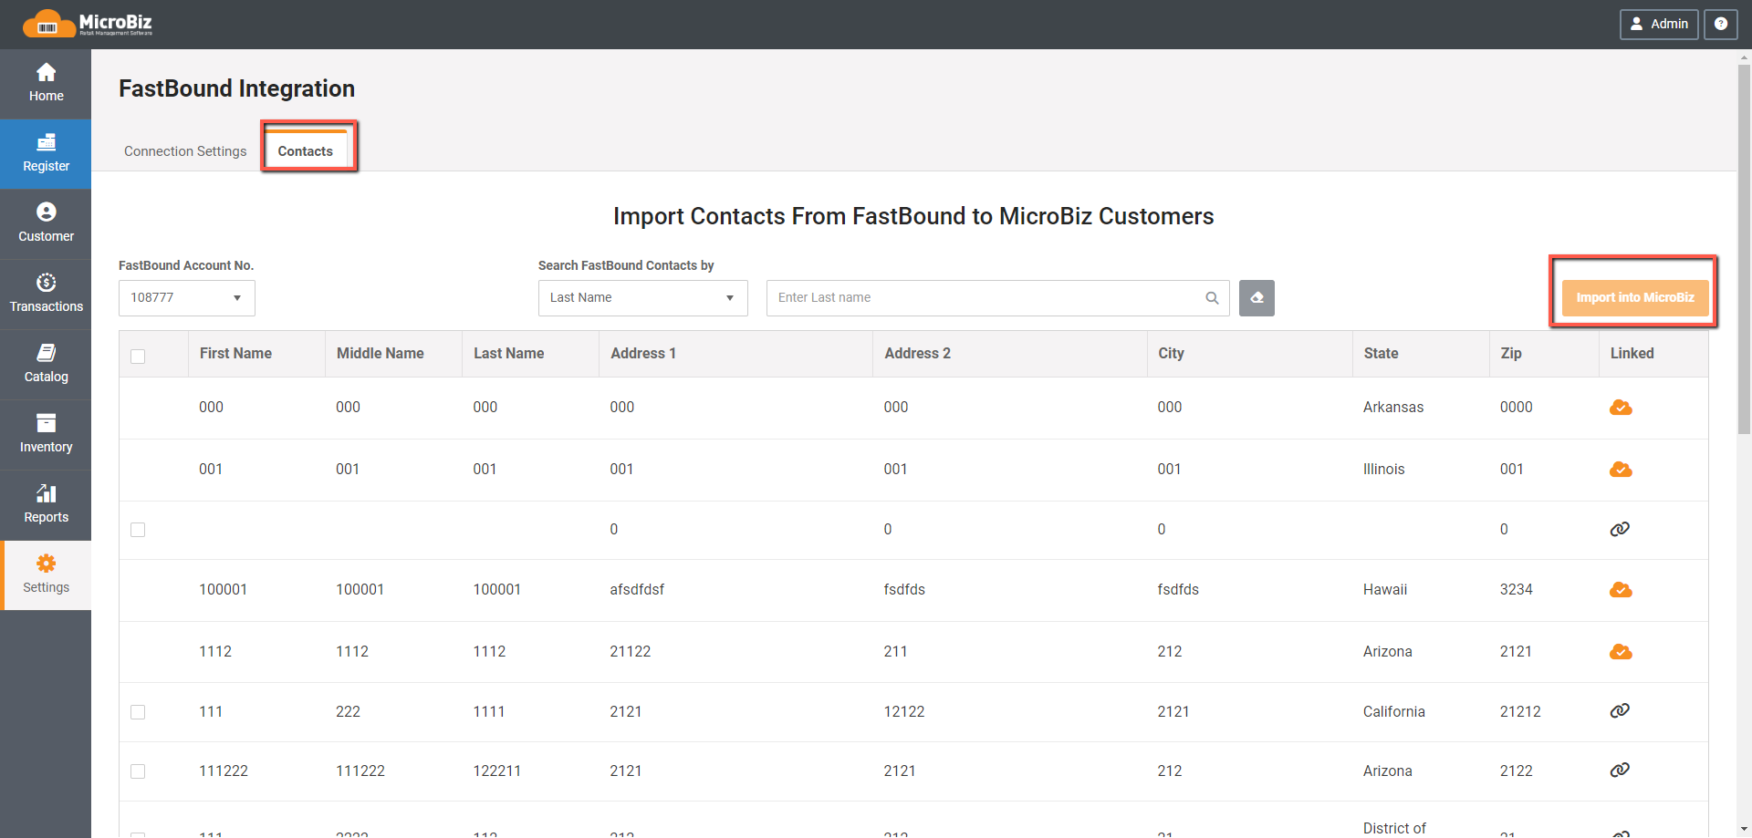
Task: Click the cloud linked icon for Arkansas row
Action: click(1621, 408)
